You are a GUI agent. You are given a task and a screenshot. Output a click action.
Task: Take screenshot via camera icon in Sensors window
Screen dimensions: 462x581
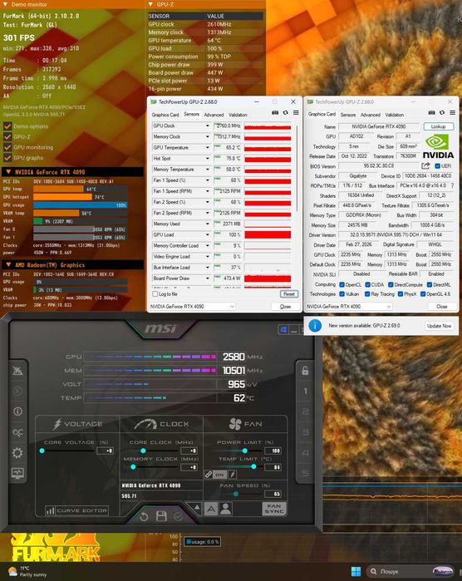coord(275,113)
